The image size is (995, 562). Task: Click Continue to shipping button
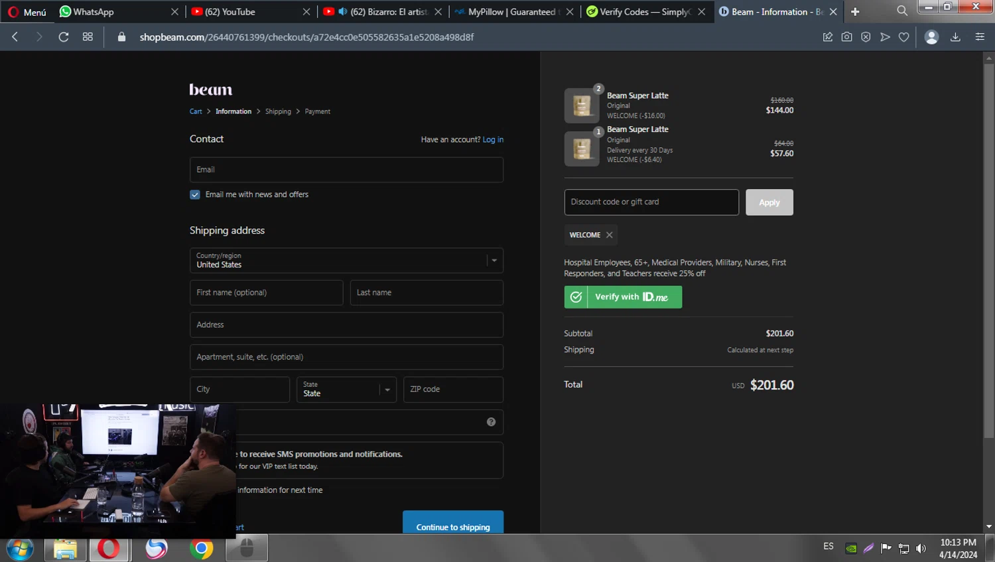pyautogui.click(x=453, y=522)
